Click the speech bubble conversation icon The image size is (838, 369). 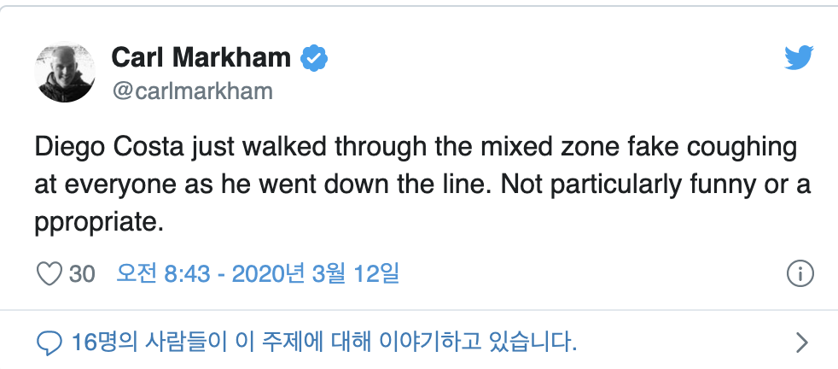(x=50, y=343)
